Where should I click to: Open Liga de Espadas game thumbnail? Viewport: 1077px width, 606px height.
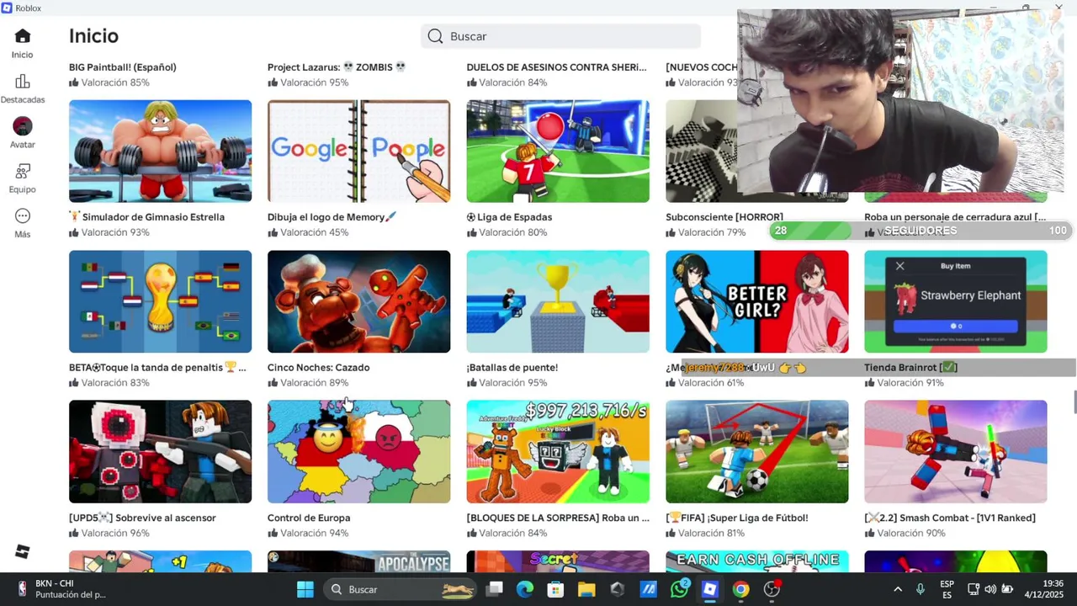tap(558, 151)
